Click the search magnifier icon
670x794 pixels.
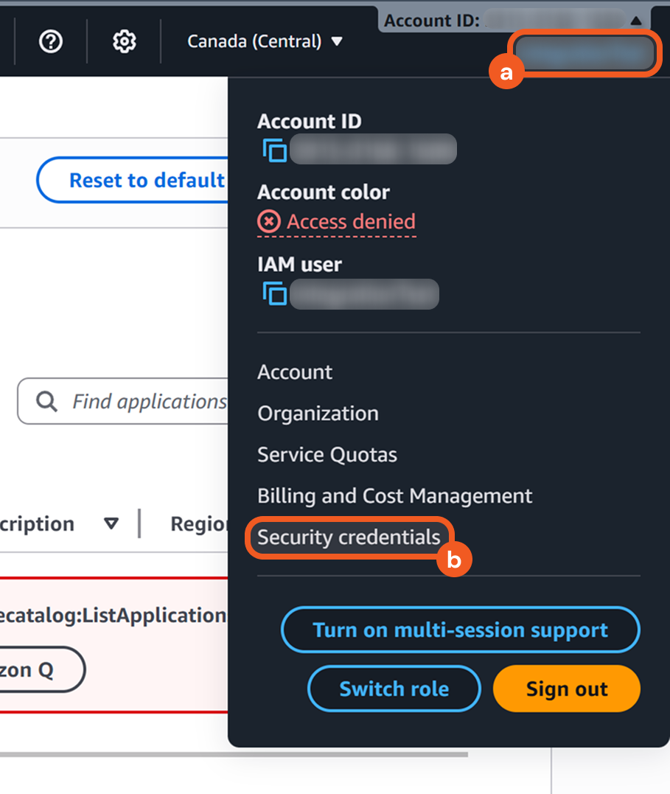46,402
